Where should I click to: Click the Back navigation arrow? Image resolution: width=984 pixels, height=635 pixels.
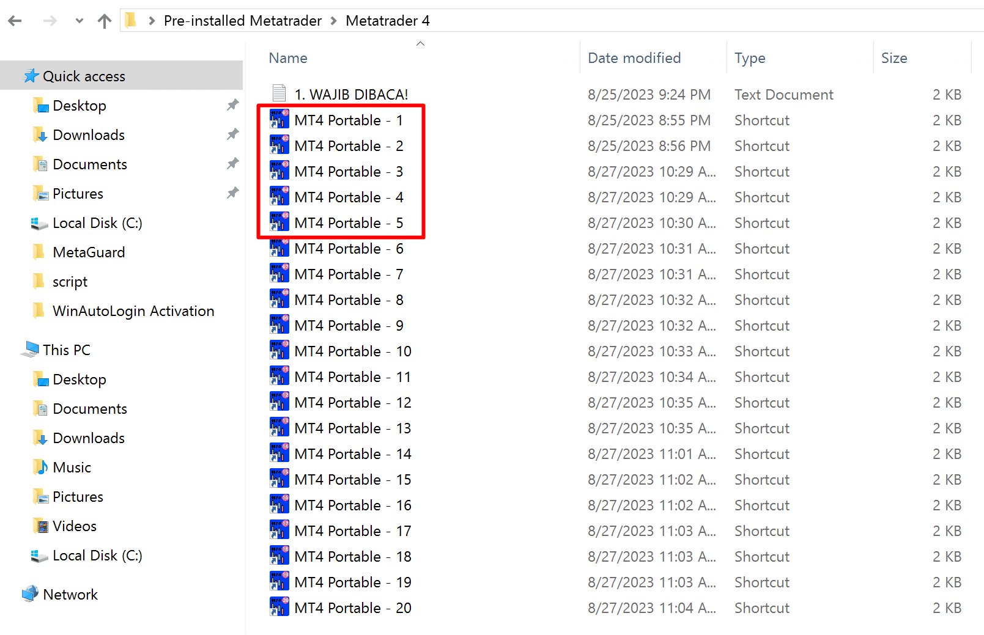pos(15,21)
